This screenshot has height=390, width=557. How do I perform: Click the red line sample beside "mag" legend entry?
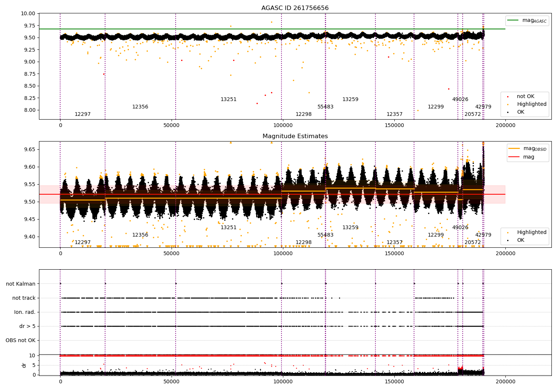pyautogui.click(x=514, y=157)
